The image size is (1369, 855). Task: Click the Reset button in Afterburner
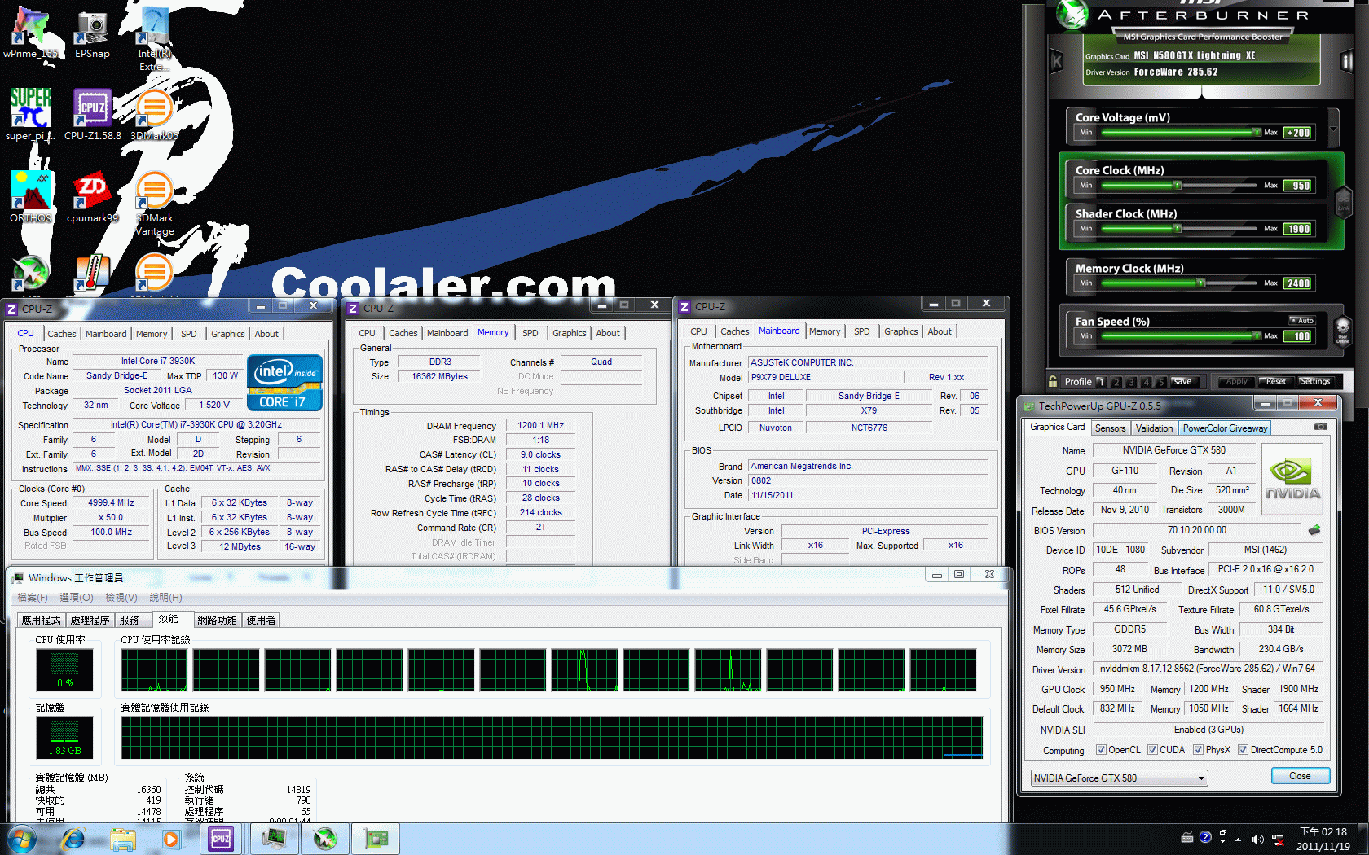pos(1276,381)
